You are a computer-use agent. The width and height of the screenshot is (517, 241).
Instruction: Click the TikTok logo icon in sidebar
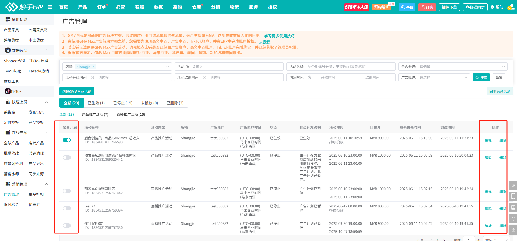tap(8, 91)
